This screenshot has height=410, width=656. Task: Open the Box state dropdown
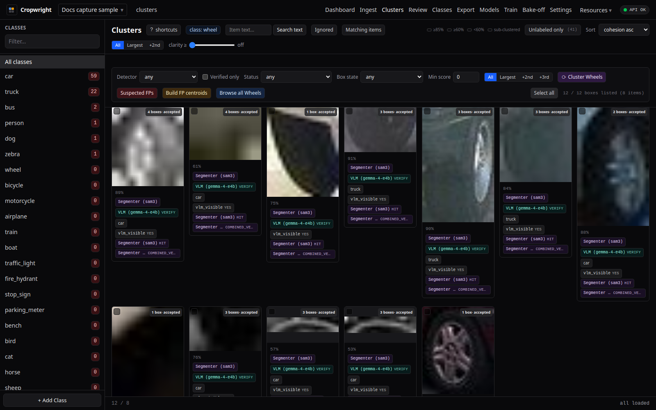(392, 77)
